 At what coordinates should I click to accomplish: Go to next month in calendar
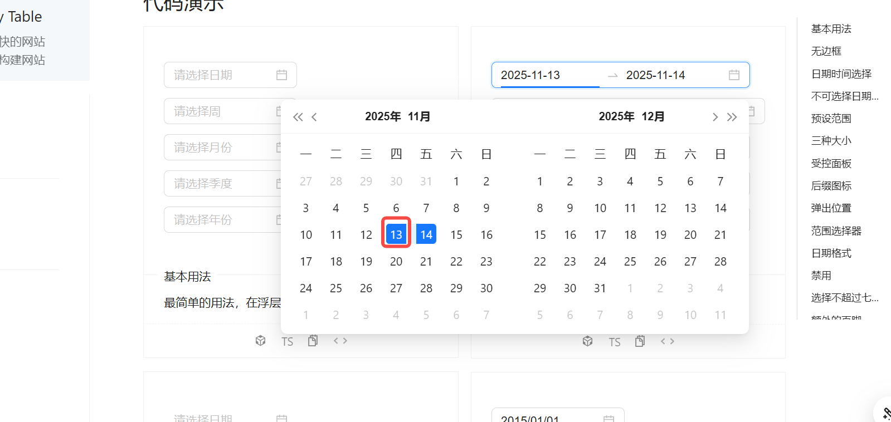tap(715, 117)
